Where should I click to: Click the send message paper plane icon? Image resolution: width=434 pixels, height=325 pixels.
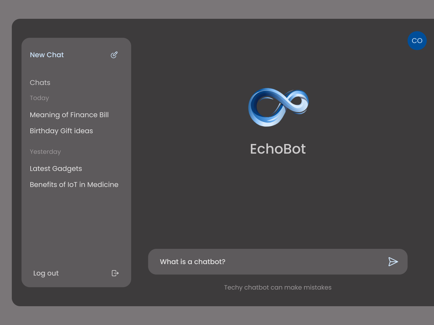coord(393,262)
